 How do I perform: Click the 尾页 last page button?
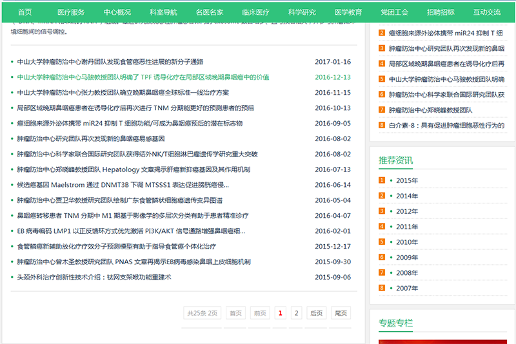[x=341, y=313]
